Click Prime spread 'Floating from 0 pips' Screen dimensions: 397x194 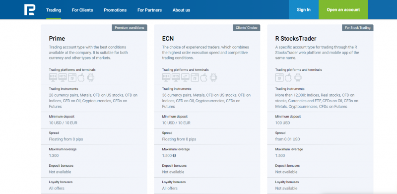[66, 139]
